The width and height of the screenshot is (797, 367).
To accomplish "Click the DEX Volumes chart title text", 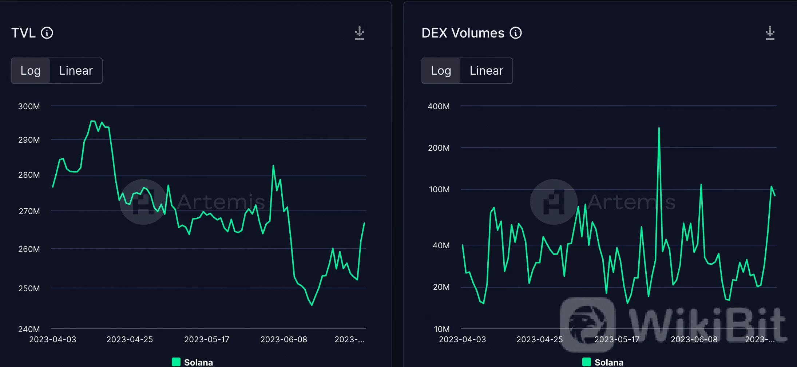I will (x=463, y=33).
